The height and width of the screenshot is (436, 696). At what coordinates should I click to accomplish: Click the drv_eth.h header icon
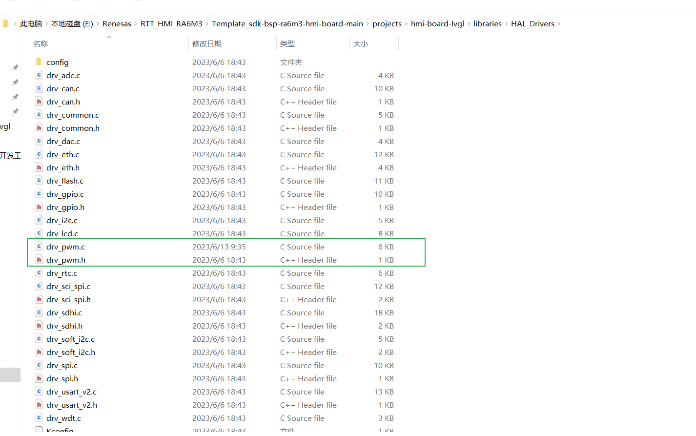point(39,167)
